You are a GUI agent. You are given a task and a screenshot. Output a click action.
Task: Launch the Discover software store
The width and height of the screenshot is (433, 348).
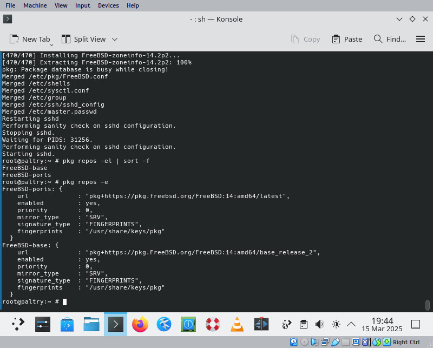click(x=67, y=324)
